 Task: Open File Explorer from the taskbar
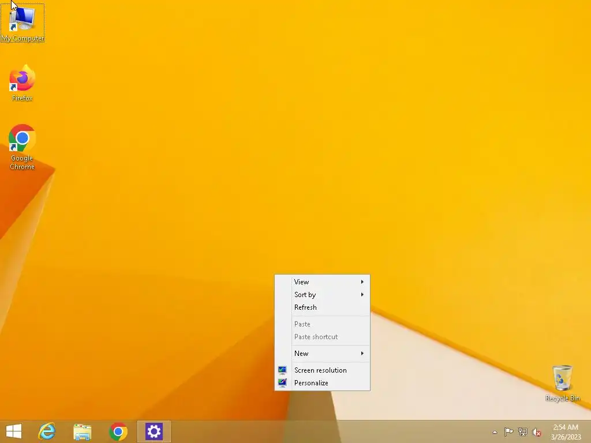(x=83, y=431)
